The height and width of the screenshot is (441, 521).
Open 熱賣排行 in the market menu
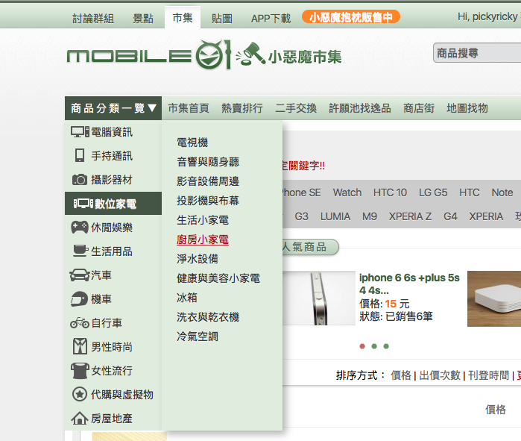tap(242, 108)
